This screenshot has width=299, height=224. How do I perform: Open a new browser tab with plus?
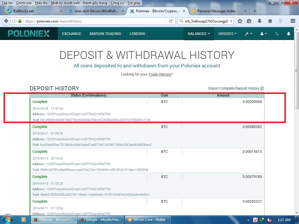(x=255, y=11)
